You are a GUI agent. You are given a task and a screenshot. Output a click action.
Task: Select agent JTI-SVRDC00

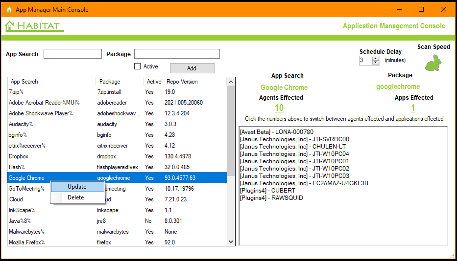coord(294,139)
